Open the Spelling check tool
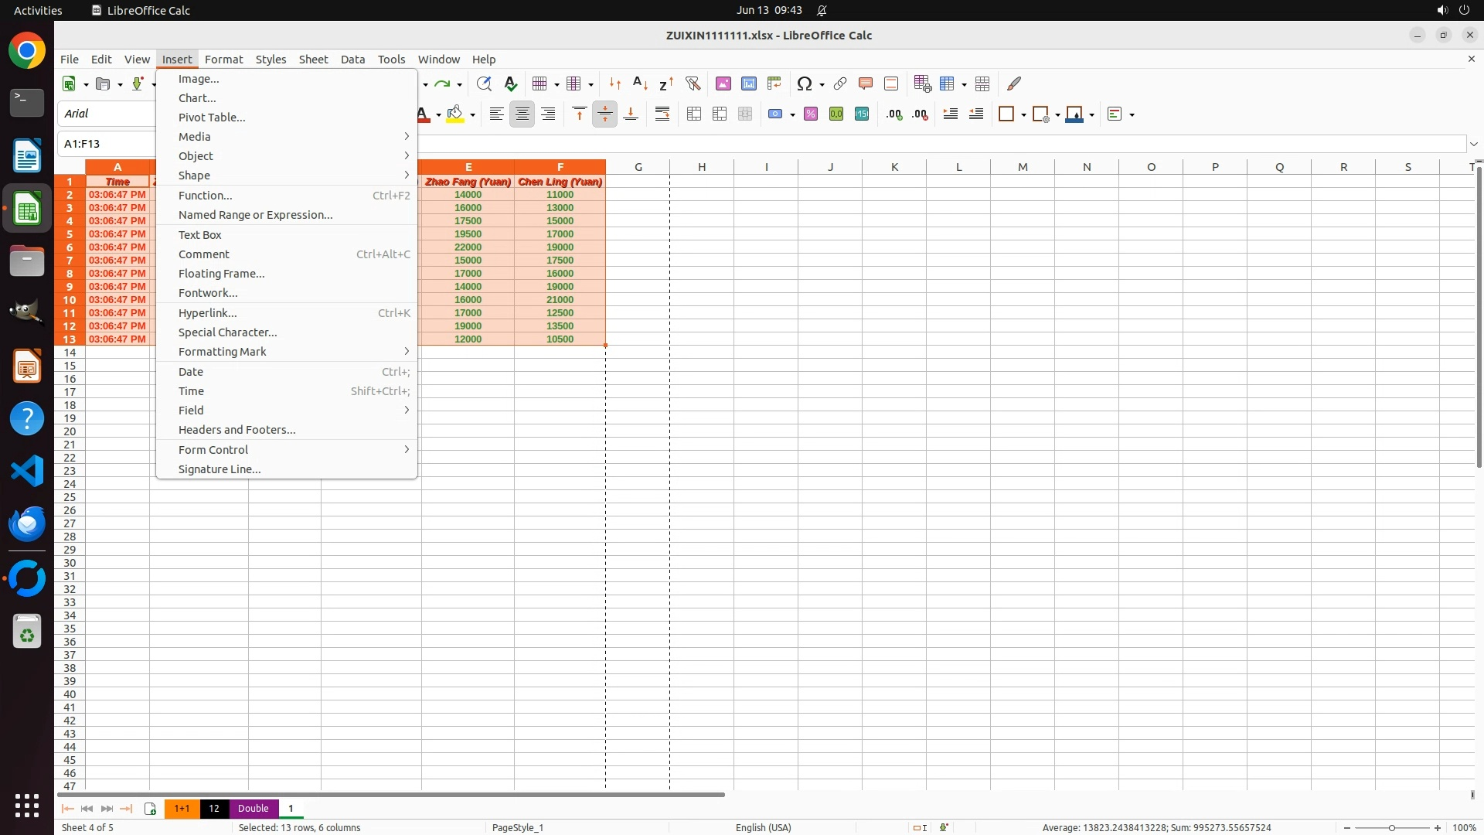This screenshot has height=835, width=1484. pos(510,83)
